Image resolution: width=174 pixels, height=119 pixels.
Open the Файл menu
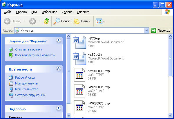(x=8, y=12)
